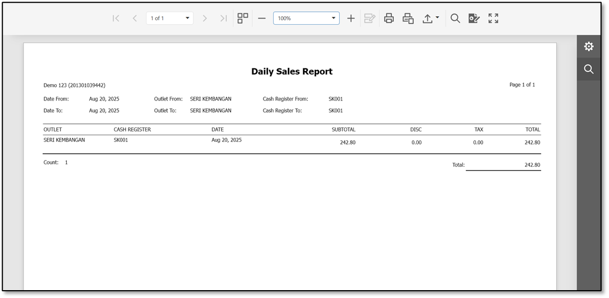This screenshot has height=298, width=609.
Task: Zoom out with the minus icon
Action: (x=262, y=18)
